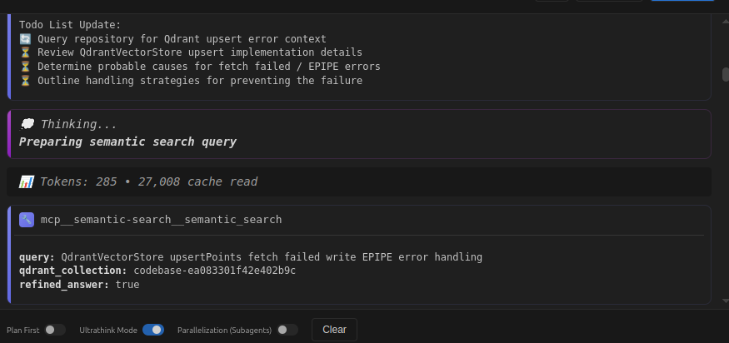Click the bar chart Tokens icon

click(26, 181)
